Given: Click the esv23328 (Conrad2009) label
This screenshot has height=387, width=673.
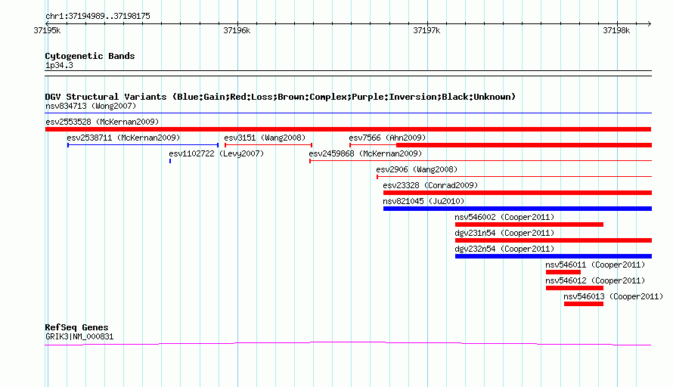Looking at the screenshot, I should (430, 185).
